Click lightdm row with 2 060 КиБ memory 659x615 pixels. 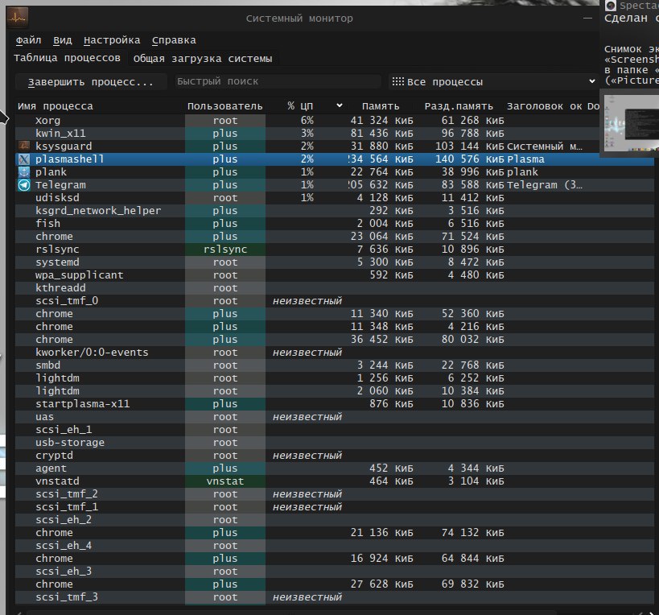334,391
